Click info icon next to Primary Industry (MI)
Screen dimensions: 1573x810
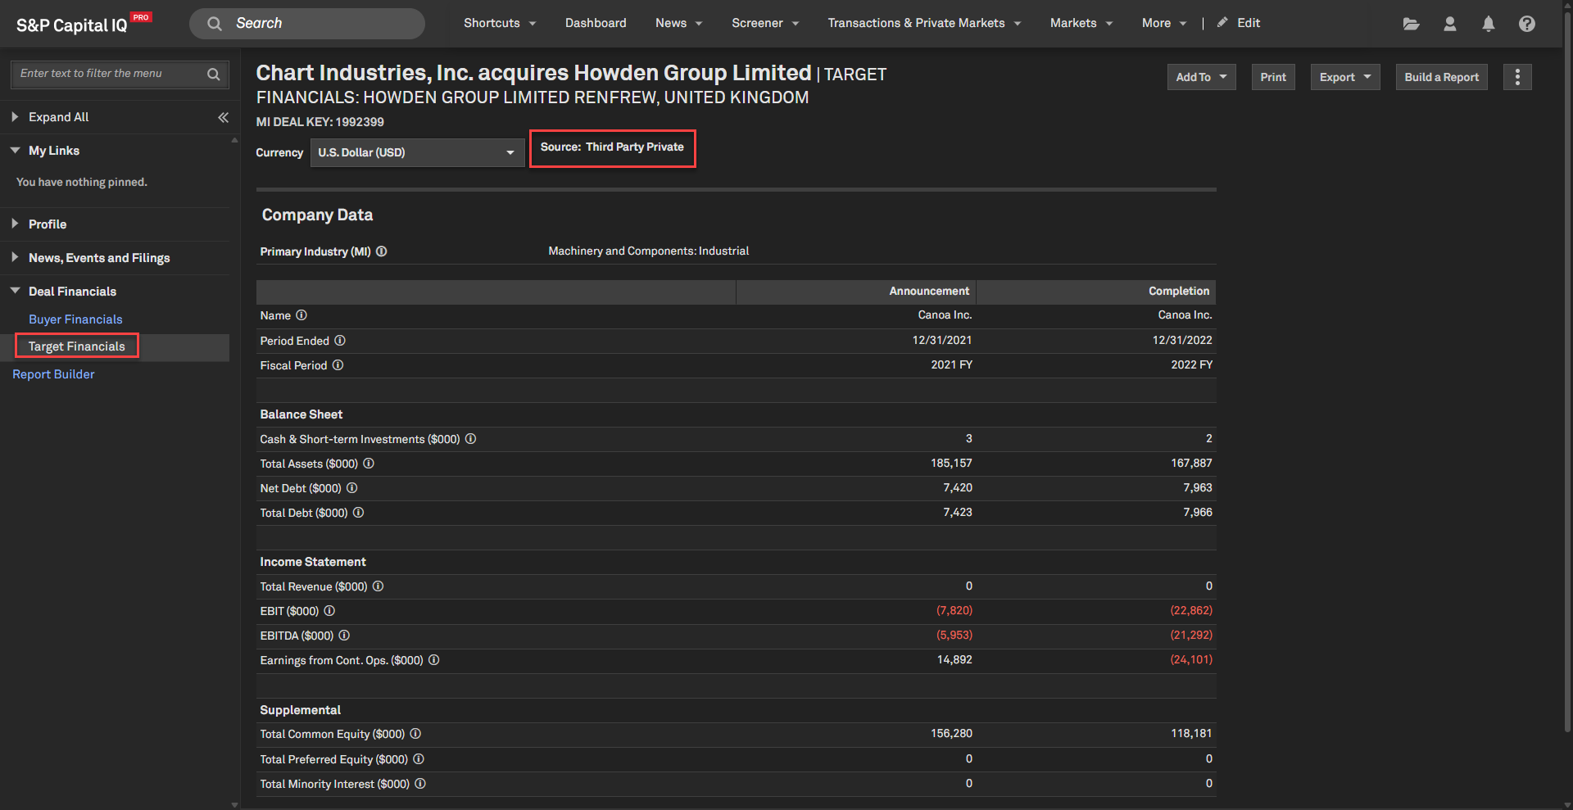(x=382, y=251)
